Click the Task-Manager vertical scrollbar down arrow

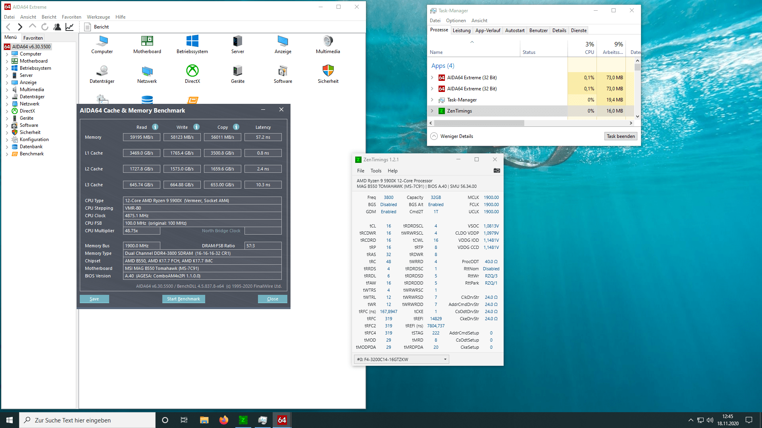(x=637, y=117)
